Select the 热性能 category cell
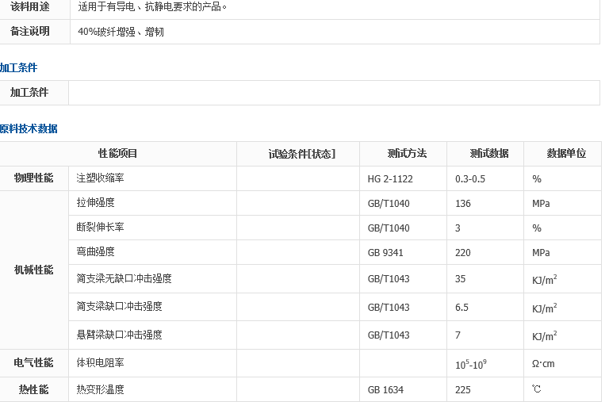This screenshot has height=402, width=609. (34, 390)
